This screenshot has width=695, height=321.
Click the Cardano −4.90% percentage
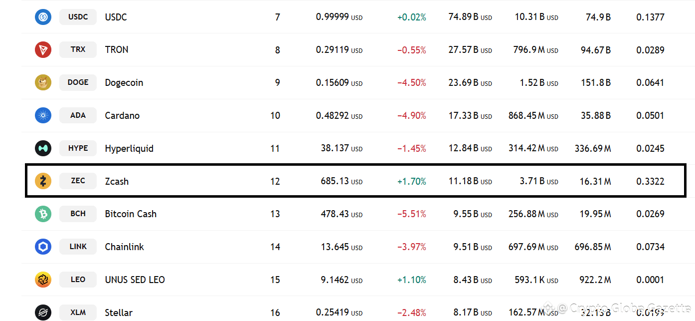(x=412, y=115)
